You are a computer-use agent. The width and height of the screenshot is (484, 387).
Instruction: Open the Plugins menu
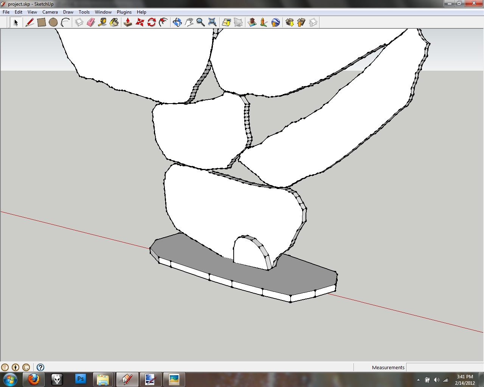[x=124, y=12]
